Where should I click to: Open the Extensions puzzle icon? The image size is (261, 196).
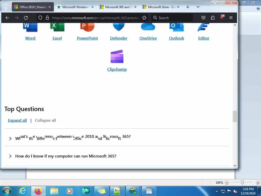(213, 18)
